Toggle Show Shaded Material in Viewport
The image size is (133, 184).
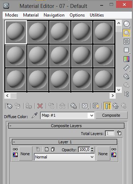[x=96, y=106]
